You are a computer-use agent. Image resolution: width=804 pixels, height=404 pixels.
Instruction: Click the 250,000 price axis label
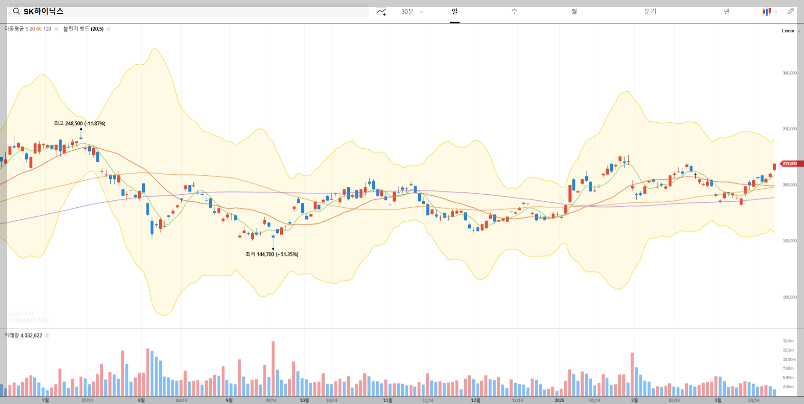tap(790, 129)
